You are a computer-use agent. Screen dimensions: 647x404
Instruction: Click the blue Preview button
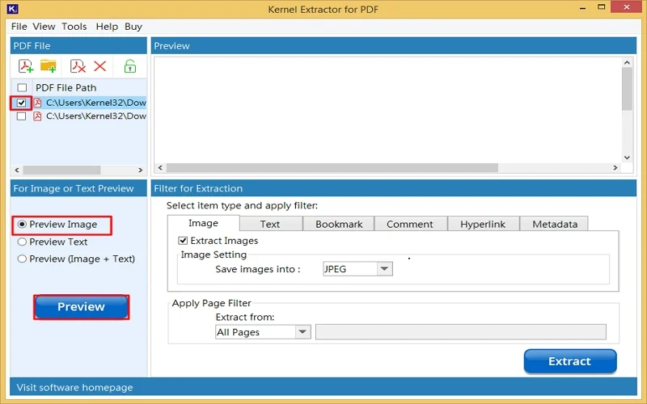(82, 307)
